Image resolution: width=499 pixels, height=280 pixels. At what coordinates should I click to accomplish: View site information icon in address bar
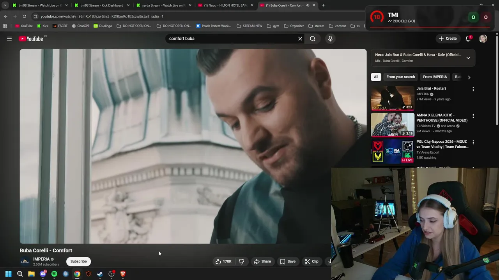[x=35, y=16]
